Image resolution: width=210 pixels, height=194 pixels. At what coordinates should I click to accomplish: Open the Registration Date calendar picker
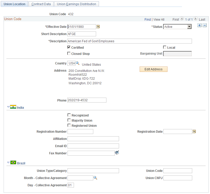194,131
